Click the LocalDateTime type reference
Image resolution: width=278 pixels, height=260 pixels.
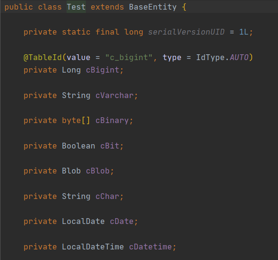tap(93, 247)
